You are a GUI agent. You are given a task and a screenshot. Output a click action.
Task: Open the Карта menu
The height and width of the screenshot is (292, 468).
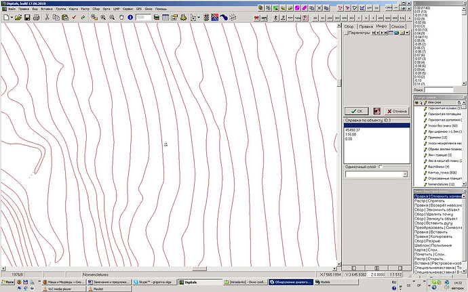[x=73, y=9]
